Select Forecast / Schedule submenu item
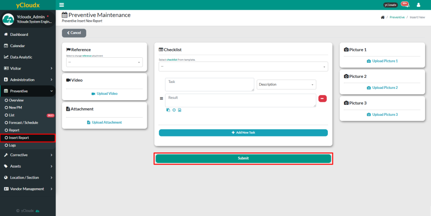 click(x=24, y=123)
